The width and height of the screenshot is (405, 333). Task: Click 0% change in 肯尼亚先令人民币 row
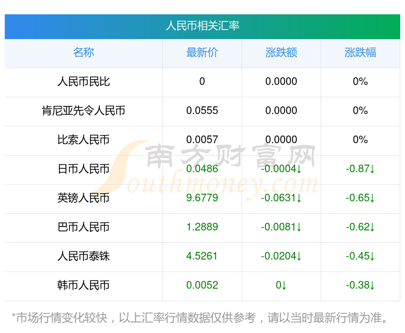click(x=360, y=111)
